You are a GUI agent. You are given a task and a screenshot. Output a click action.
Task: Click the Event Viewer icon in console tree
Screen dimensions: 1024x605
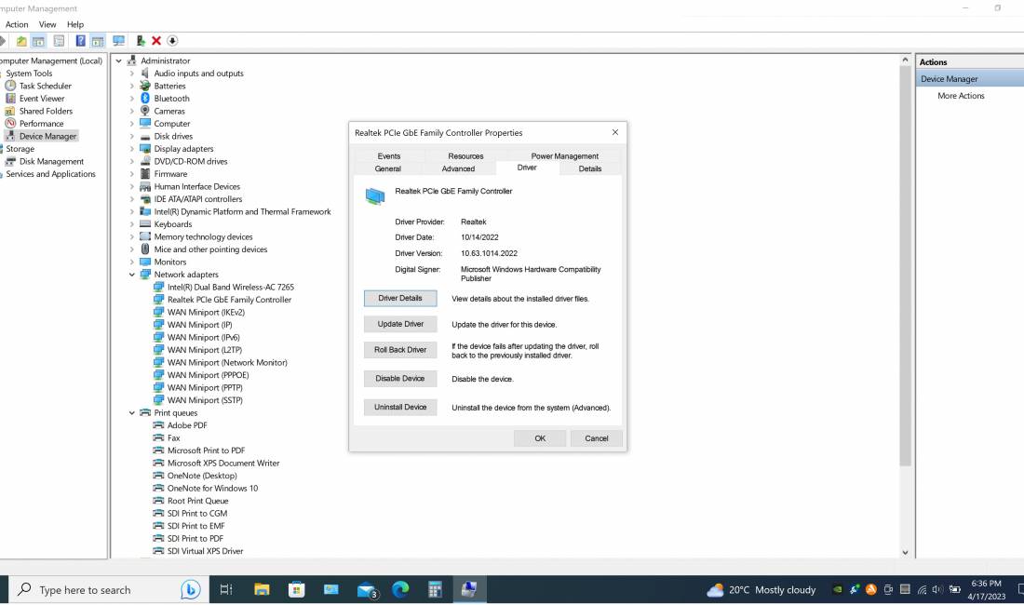[10, 99]
